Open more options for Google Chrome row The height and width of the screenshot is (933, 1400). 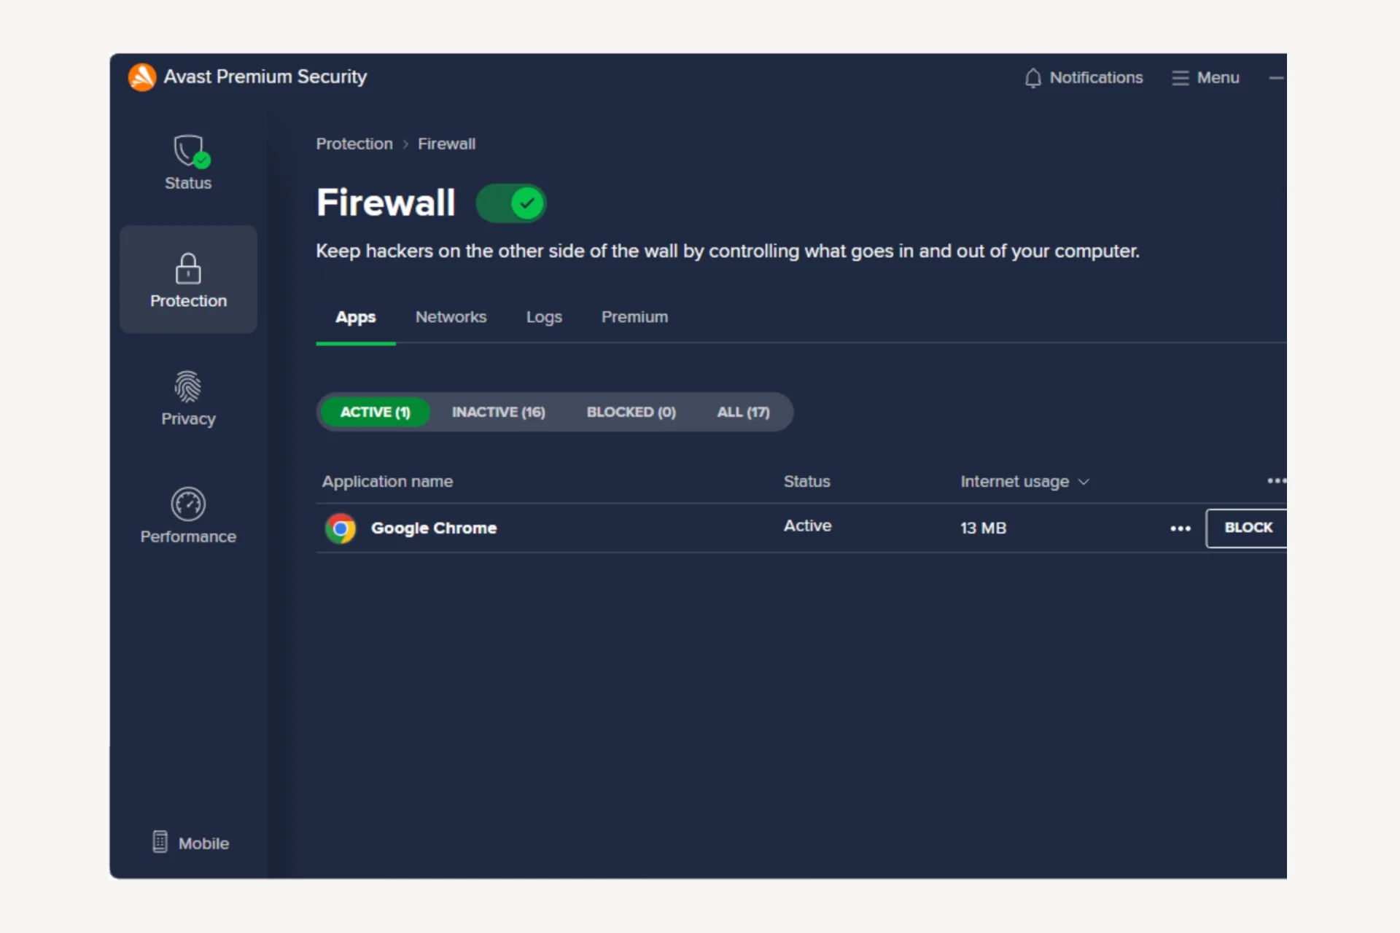1181,528
